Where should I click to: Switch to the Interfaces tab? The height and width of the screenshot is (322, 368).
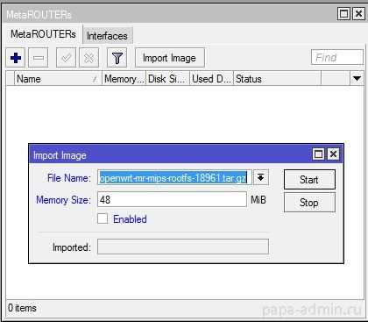point(107,36)
